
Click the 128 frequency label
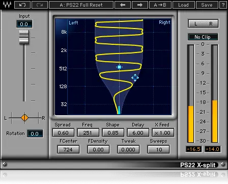coord(63,87)
